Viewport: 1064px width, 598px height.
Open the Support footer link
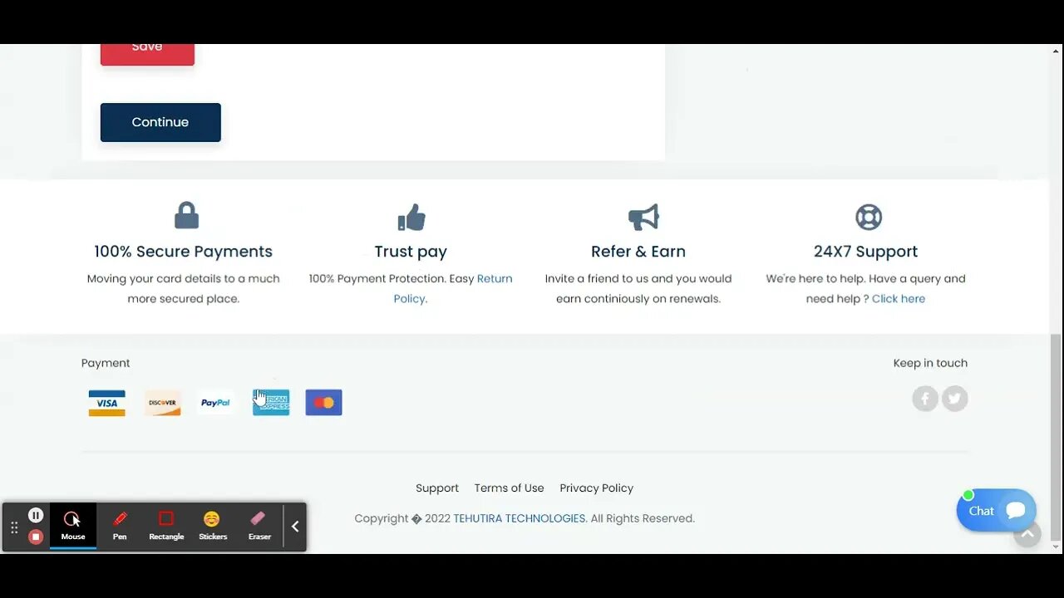(437, 488)
